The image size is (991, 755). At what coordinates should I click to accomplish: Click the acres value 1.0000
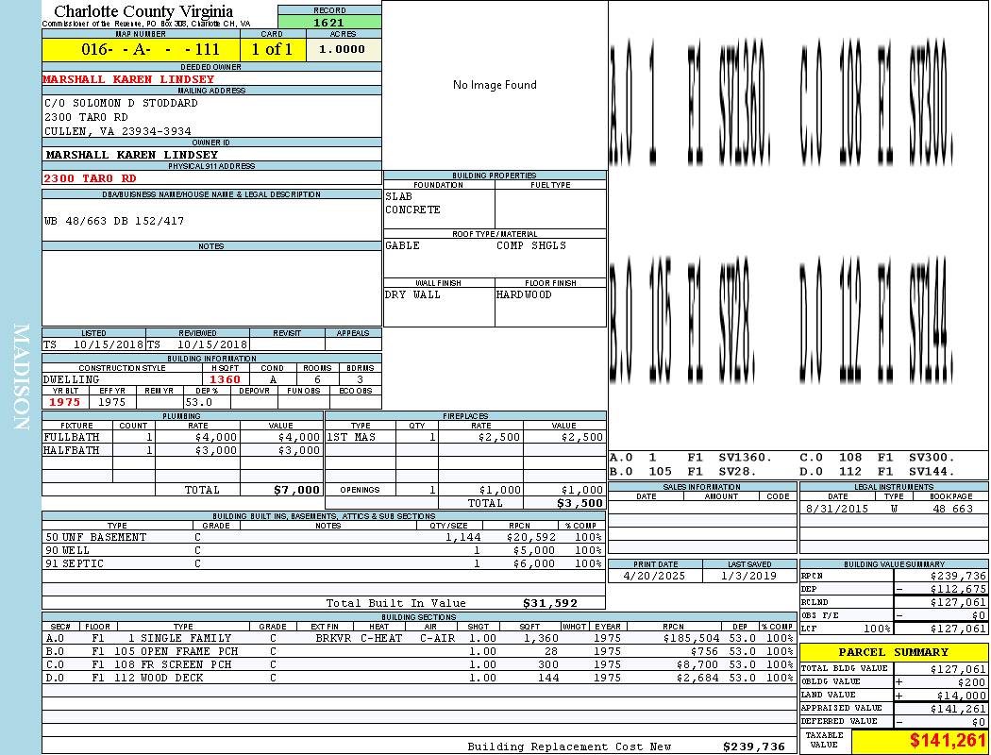(x=342, y=49)
